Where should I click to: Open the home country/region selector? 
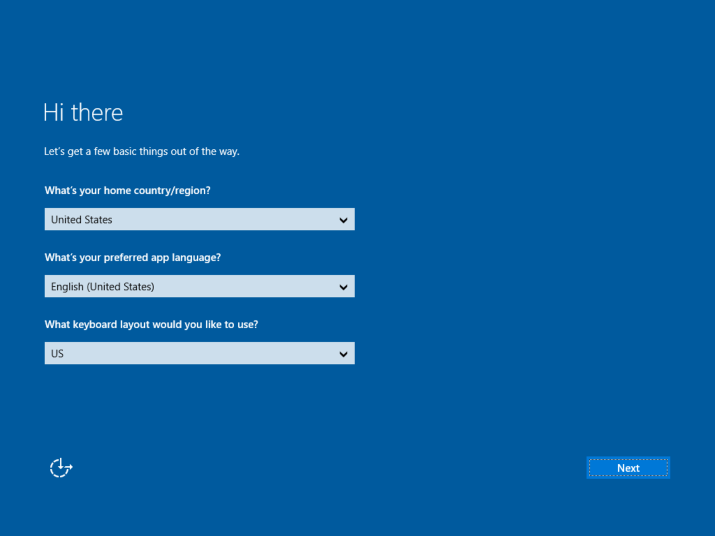pos(199,219)
